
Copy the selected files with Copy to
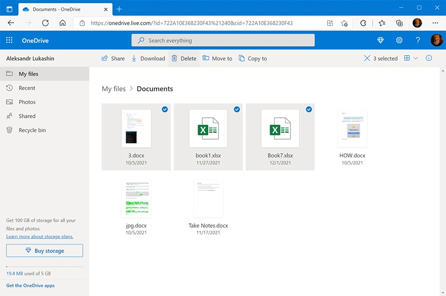(x=253, y=58)
